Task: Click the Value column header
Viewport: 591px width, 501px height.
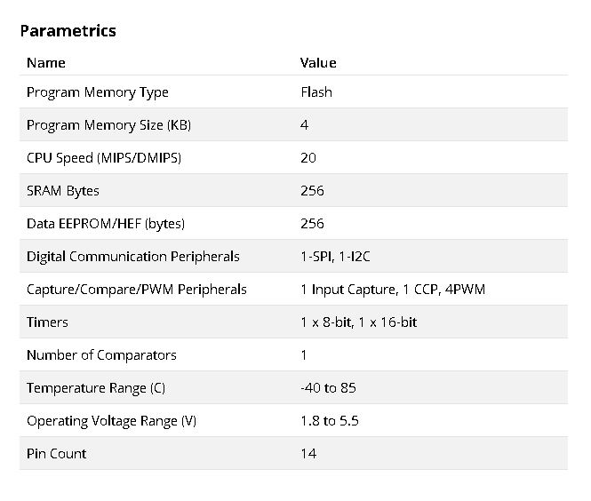Action: 318,63
